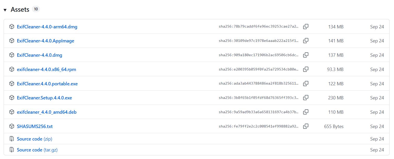Copy sha256 hash for ExifCleaner.4.4.0.portable.exe
This screenshot has height=159, width=394.
pos(306,84)
